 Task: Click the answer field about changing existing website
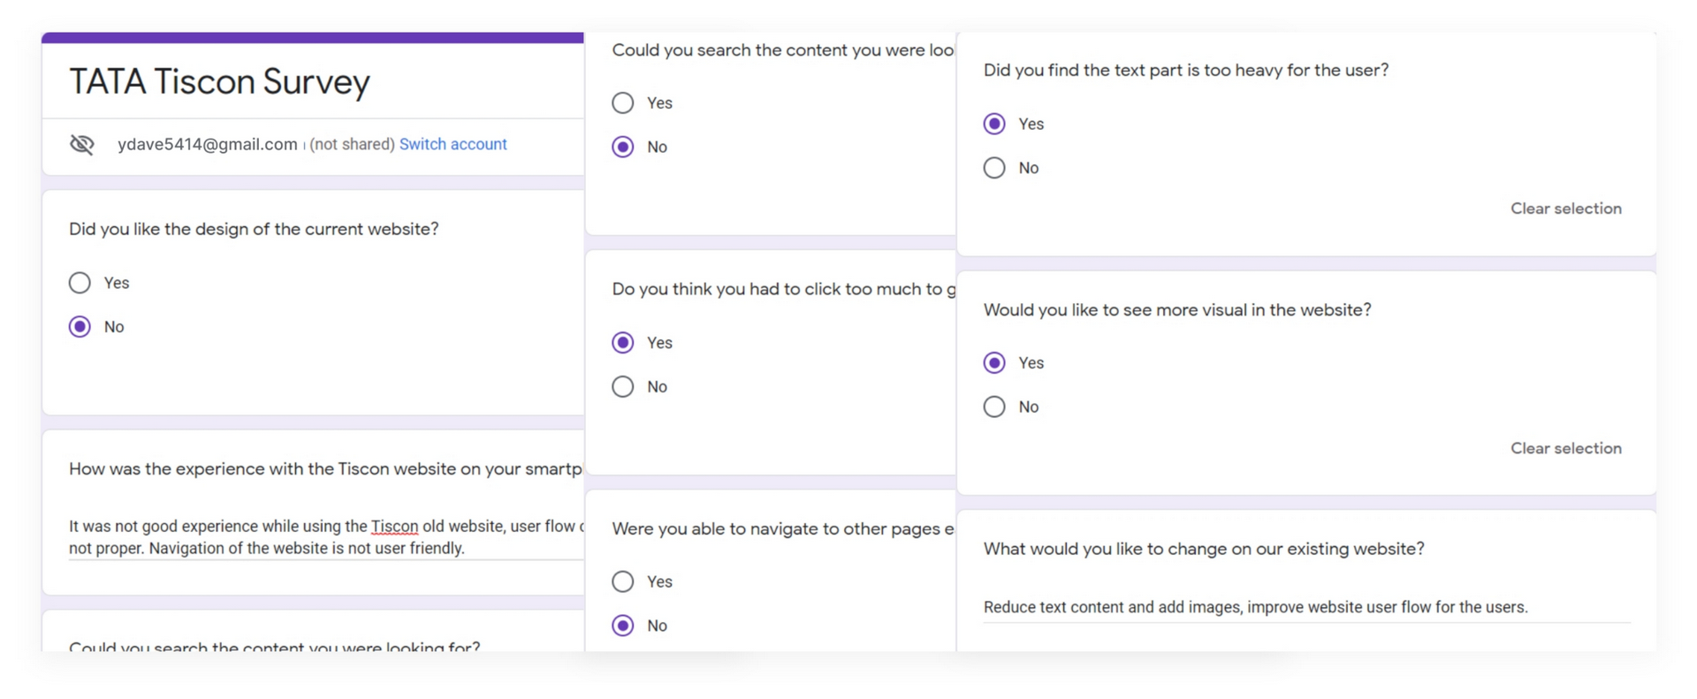click(1306, 607)
